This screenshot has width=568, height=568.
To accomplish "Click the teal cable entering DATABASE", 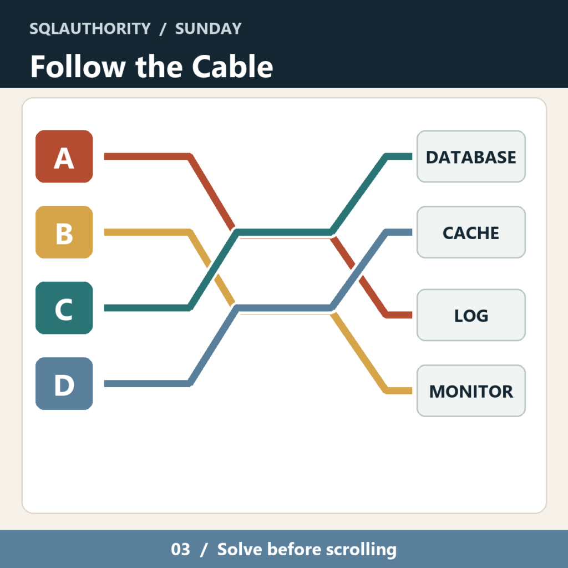I will 398,156.
